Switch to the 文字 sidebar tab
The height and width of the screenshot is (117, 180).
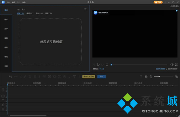6,29
